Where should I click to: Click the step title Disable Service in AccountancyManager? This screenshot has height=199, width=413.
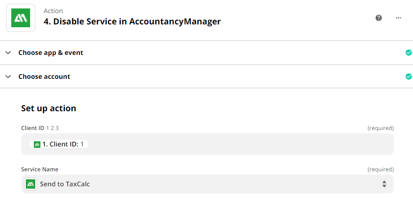pyautogui.click(x=132, y=22)
